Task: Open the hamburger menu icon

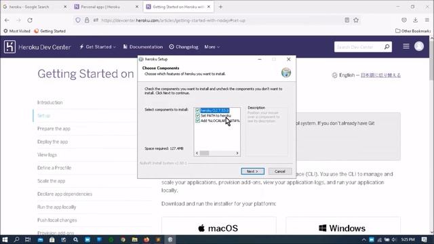Action: (x=406, y=46)
